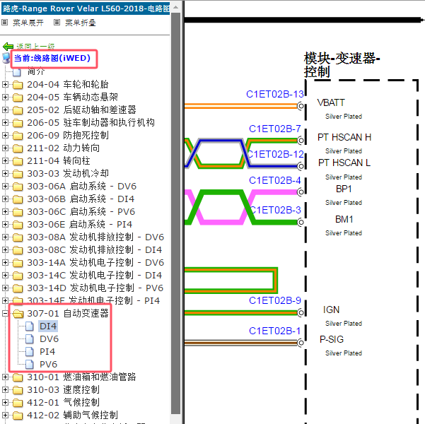The height and width of the screenshot is (424, 425).
Task: Expand the 211-04 转向柱 folder
Action: pyautogui.click(x=5, y=160)
